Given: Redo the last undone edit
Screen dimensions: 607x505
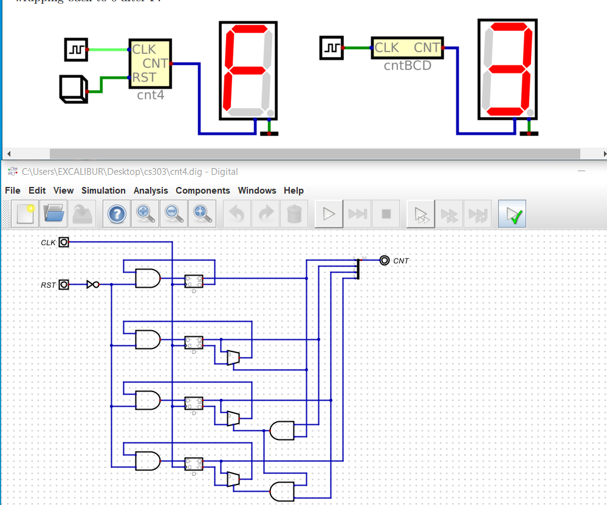Looking at the screenshot, I should tap(266, 214).
